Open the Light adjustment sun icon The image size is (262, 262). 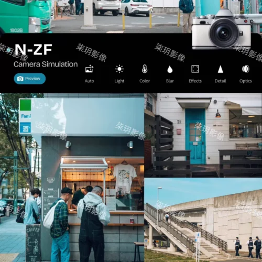119,69
